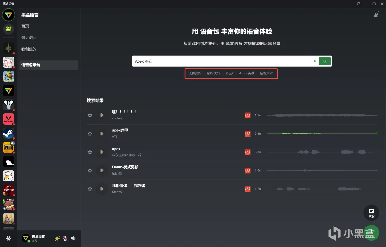Click the 搜索结果 heading

click(95, 100)
